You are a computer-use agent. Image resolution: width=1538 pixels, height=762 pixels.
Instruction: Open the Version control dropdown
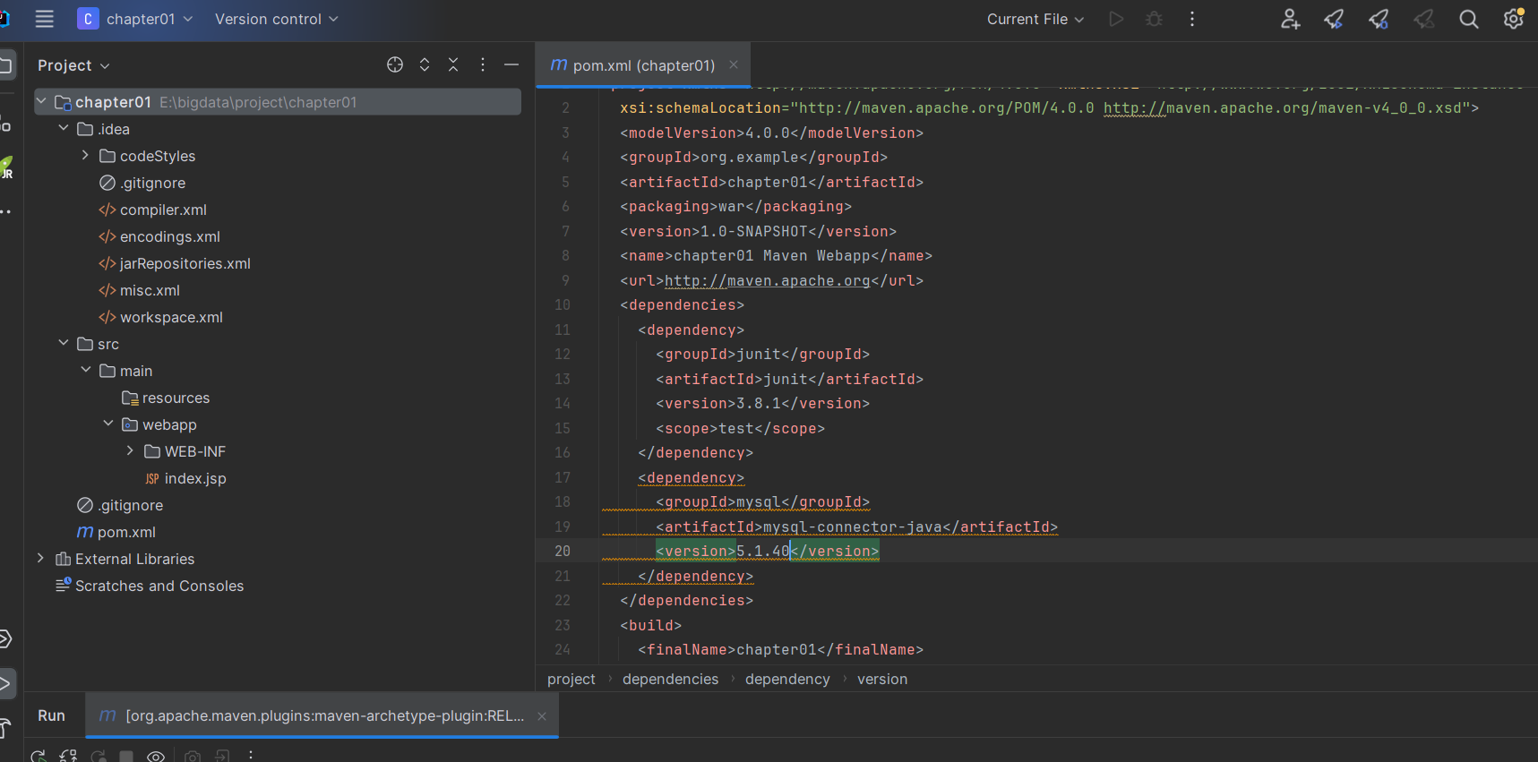277,19
